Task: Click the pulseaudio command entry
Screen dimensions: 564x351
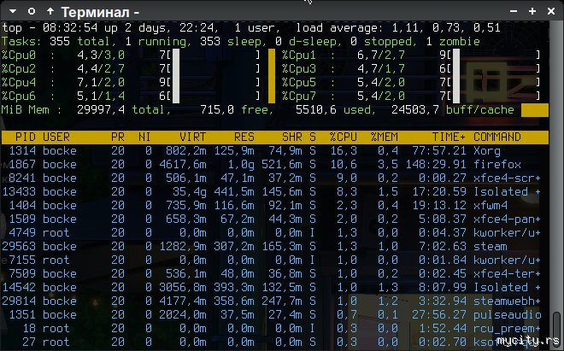Action: (x=507, y=315)
